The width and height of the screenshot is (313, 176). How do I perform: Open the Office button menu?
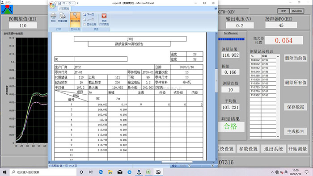pyautogui.click(x=52, y=5)
